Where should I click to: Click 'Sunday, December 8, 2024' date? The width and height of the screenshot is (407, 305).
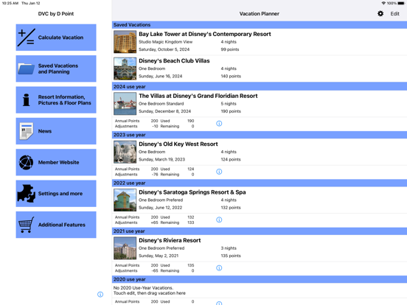tap(164, 111)
